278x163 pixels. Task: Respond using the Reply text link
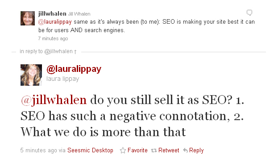196,150
